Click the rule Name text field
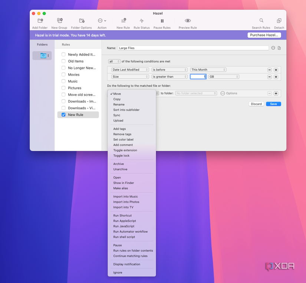 (x=193, y=48)
